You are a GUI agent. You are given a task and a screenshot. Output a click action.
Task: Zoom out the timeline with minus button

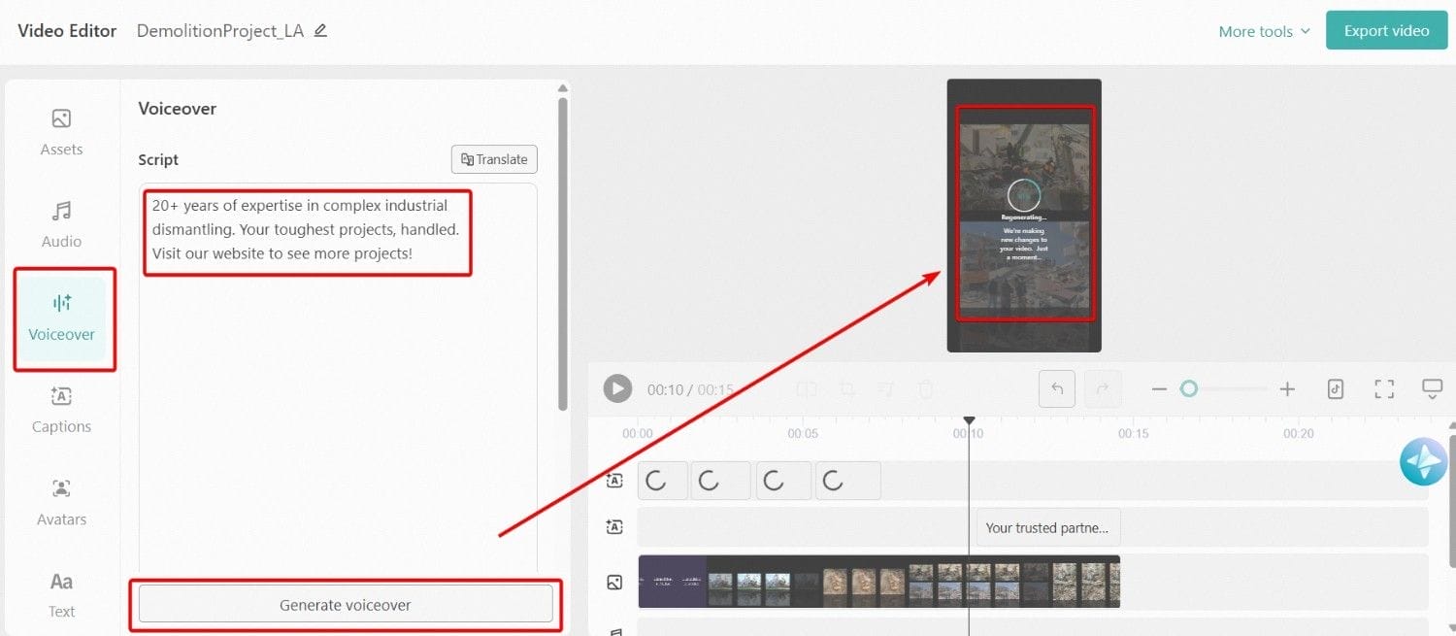point(1159,389)
